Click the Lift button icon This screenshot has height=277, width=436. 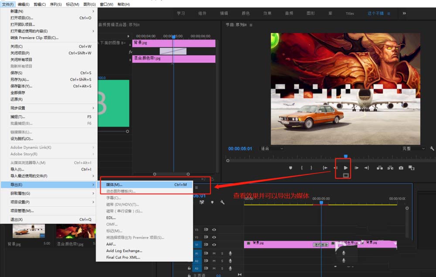point(379,168)
